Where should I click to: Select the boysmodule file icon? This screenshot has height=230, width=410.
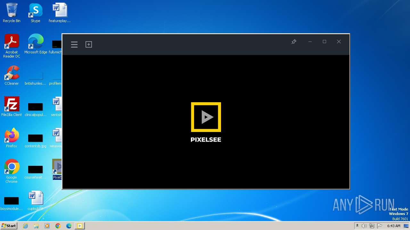[x=12, y=203]
